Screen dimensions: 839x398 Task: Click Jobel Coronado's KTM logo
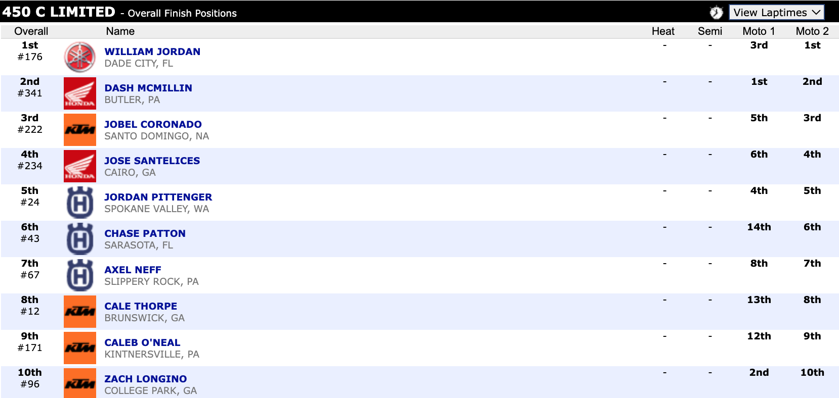79,130
